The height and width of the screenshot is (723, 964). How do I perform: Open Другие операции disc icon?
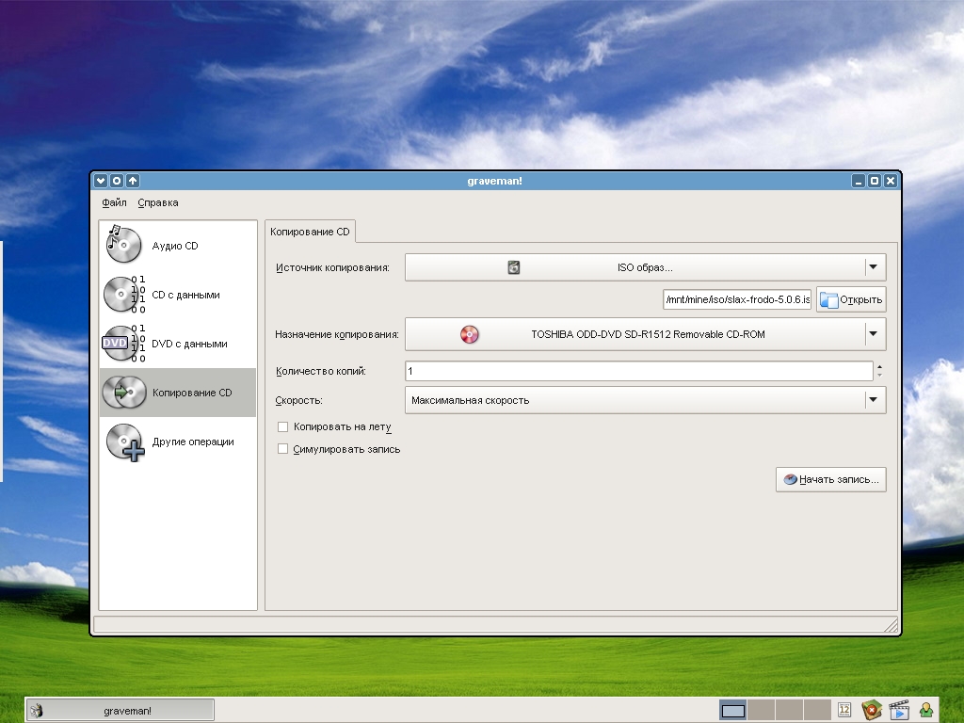pyautogui.click(x=123, y=442)
